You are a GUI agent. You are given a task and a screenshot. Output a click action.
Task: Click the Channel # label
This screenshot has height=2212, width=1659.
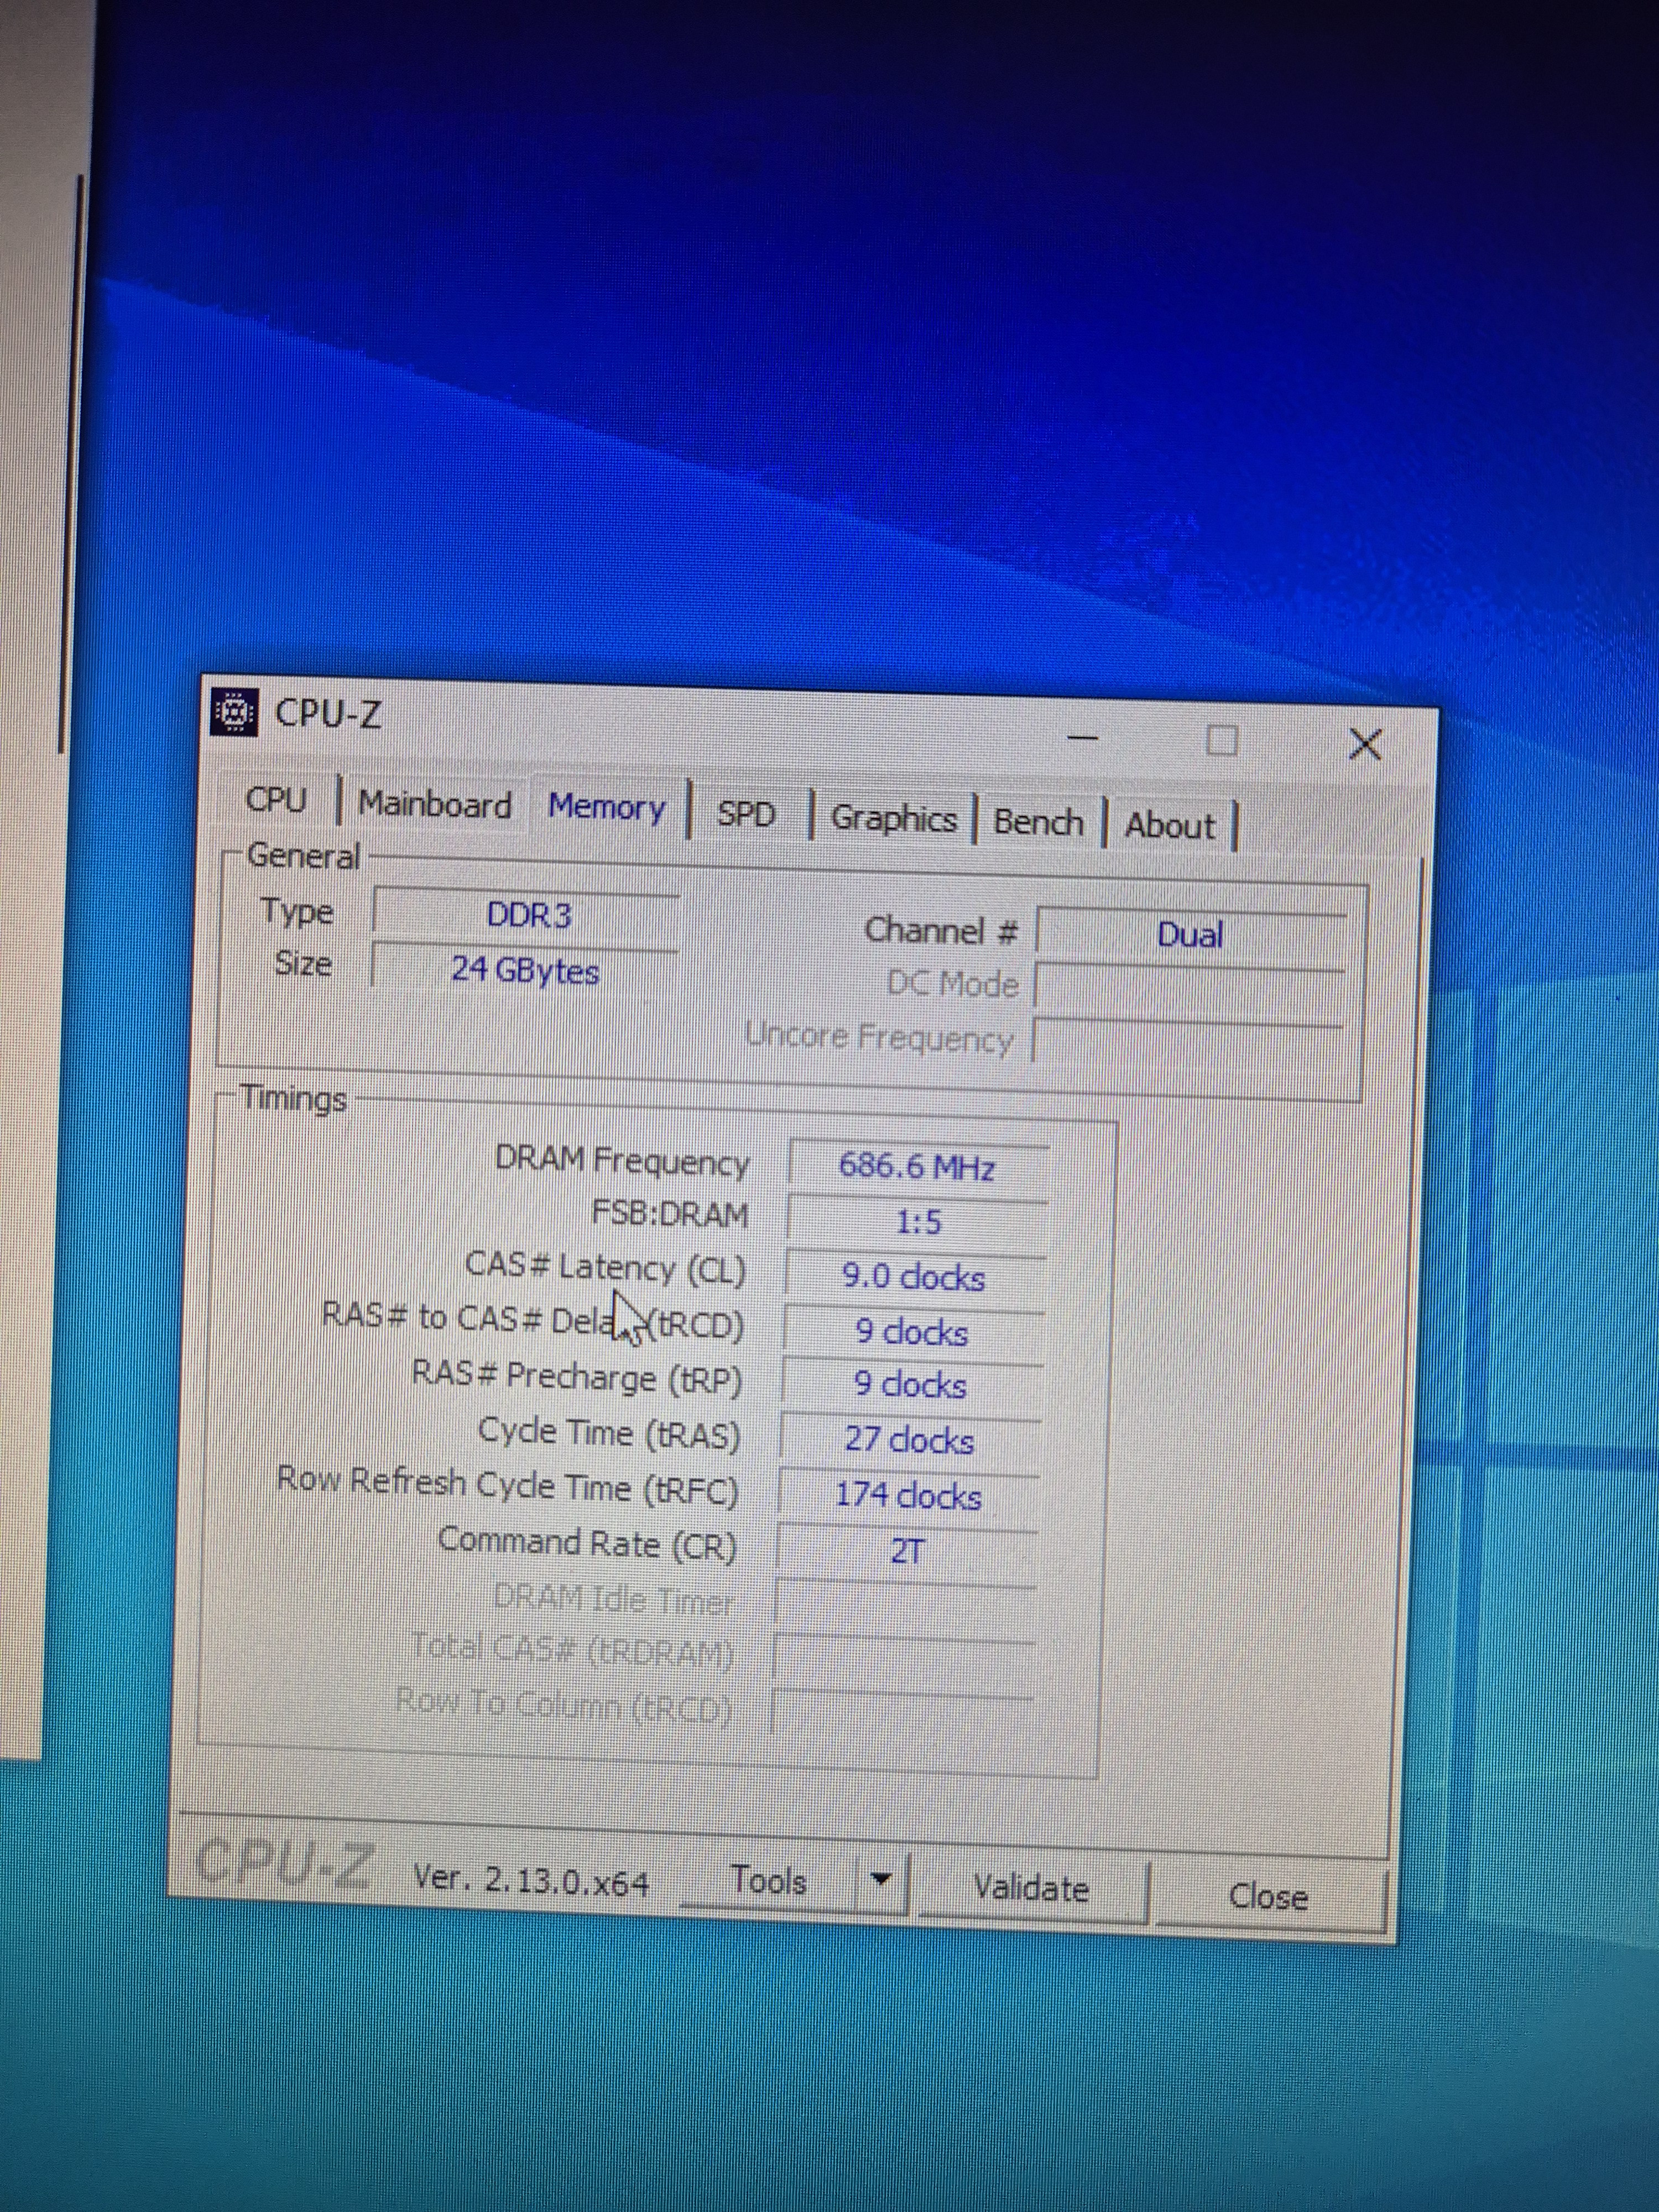pos(940,931)
